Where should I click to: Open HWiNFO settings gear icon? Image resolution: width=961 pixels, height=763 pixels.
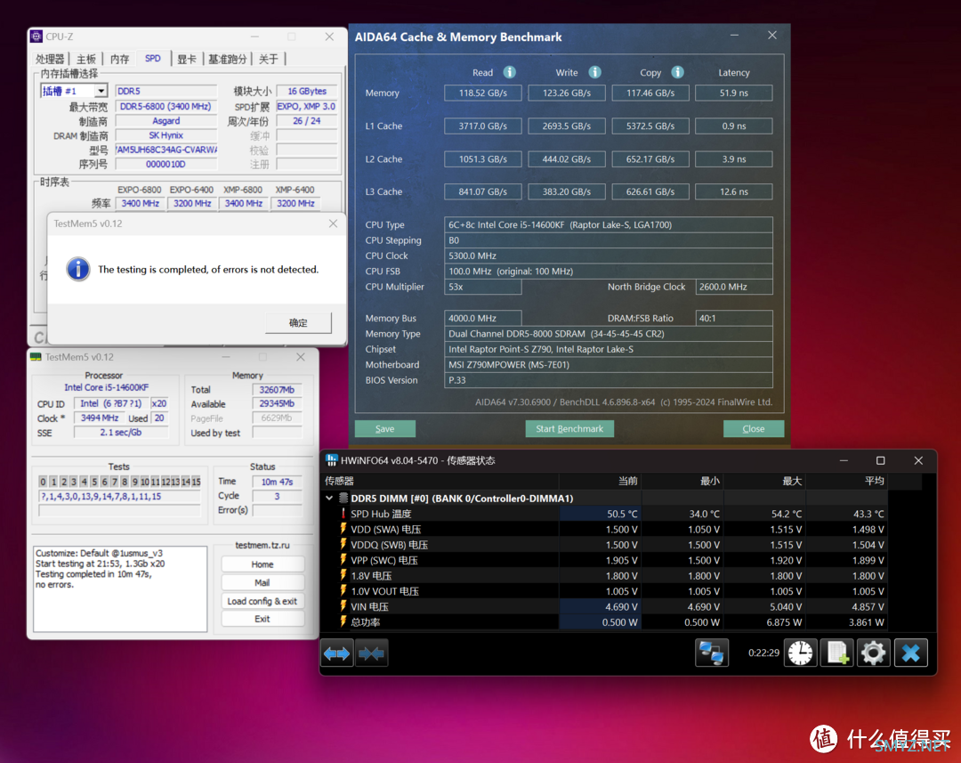[x=874, y=653]
